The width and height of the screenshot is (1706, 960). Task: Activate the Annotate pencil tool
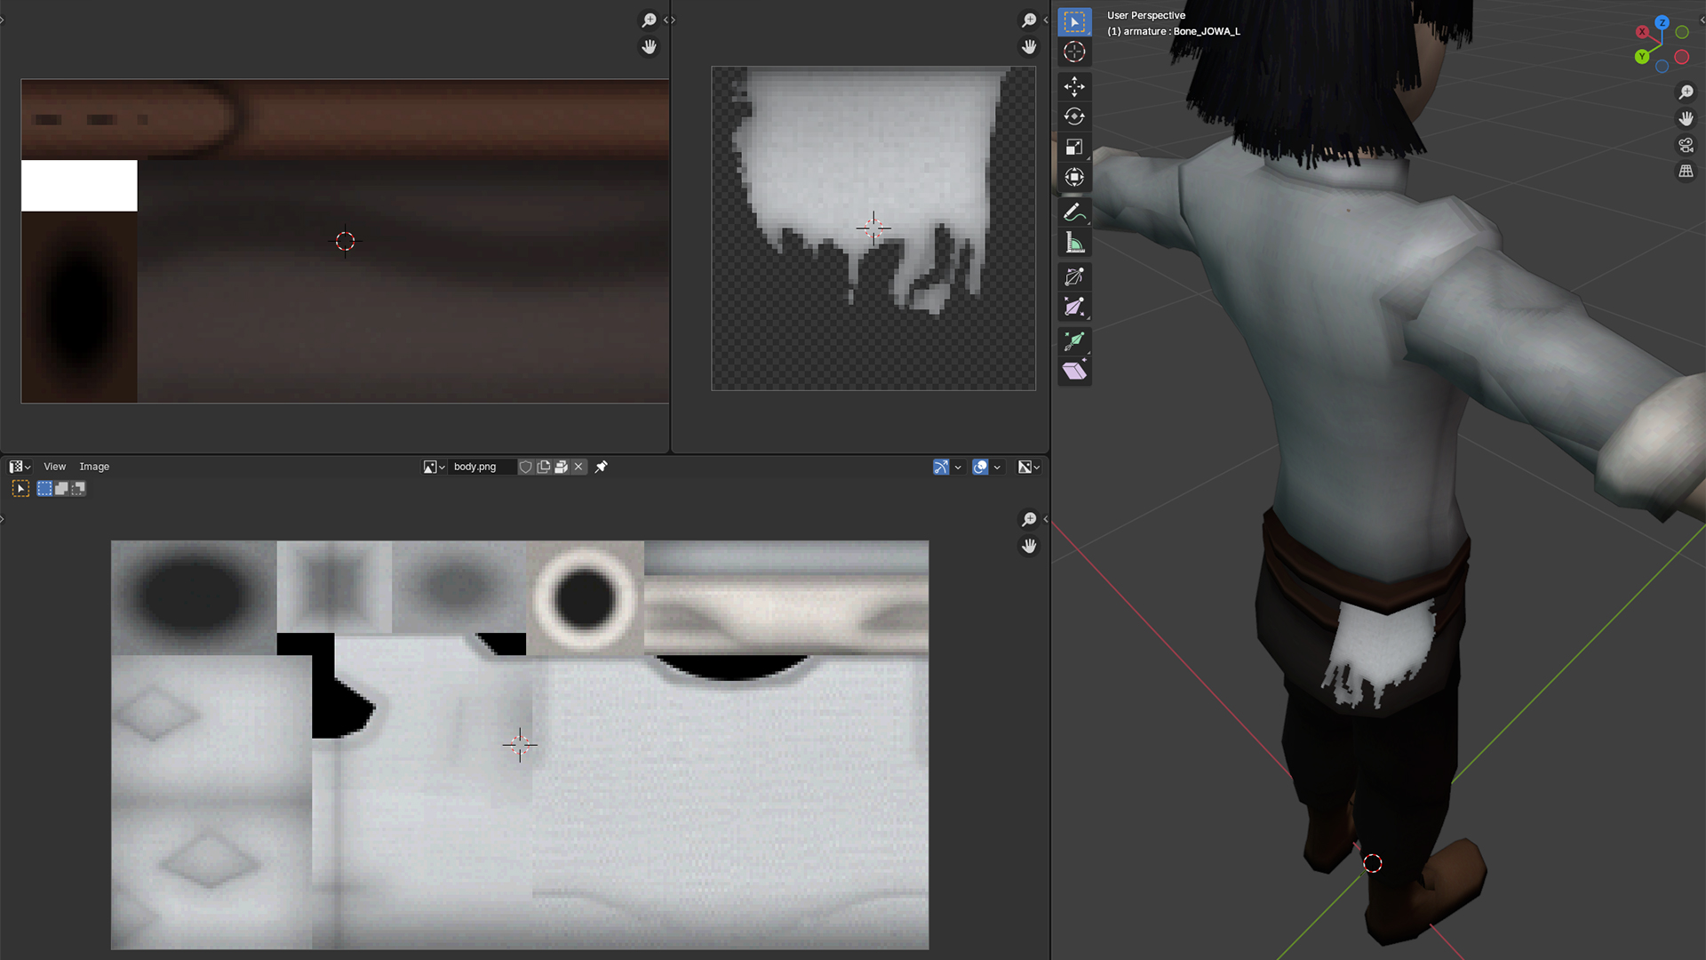(1074, 212)
